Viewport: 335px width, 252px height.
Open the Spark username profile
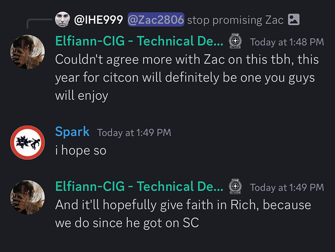tap(72, 132)
